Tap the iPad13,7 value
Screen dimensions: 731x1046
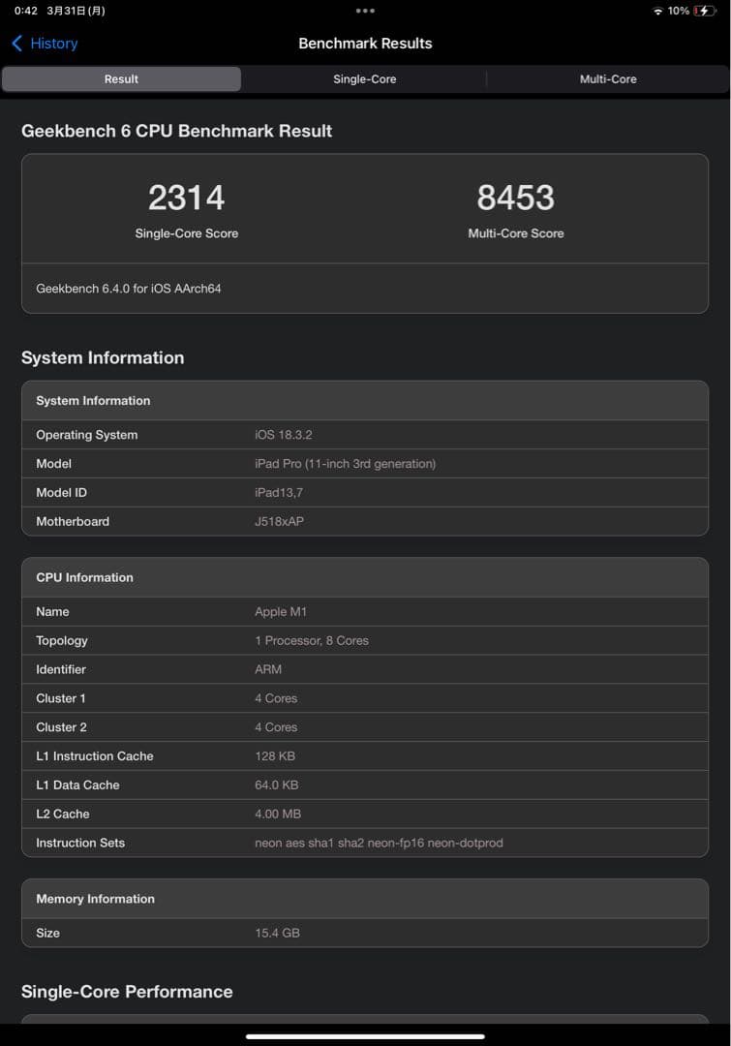pyautogui.click(x=279, y=492)
